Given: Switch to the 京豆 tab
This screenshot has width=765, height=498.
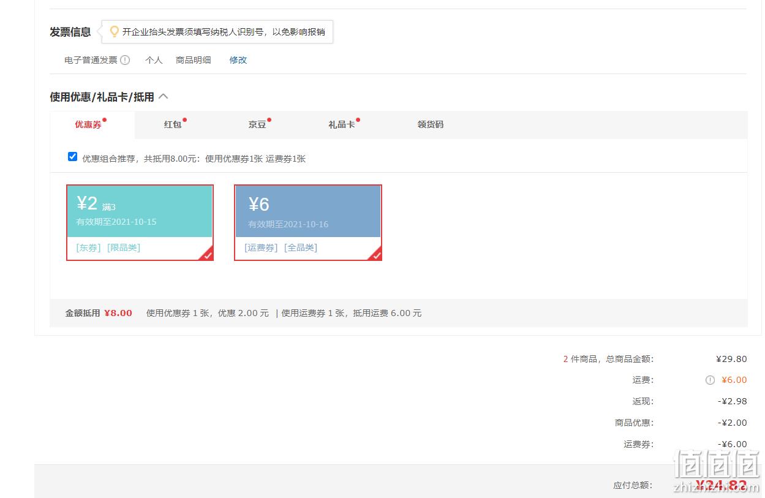Looking at the screenshot, I should coord(257,124).
